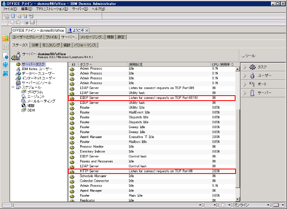287x209 pixels.
Task: Click the gray stacked databases toolbar icon
Action: coord(19,16)
